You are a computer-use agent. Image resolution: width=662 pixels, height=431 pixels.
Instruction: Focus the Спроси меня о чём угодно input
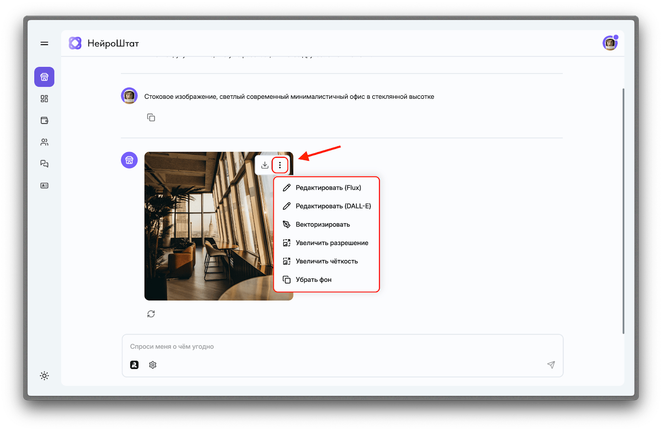coord(343,347)
